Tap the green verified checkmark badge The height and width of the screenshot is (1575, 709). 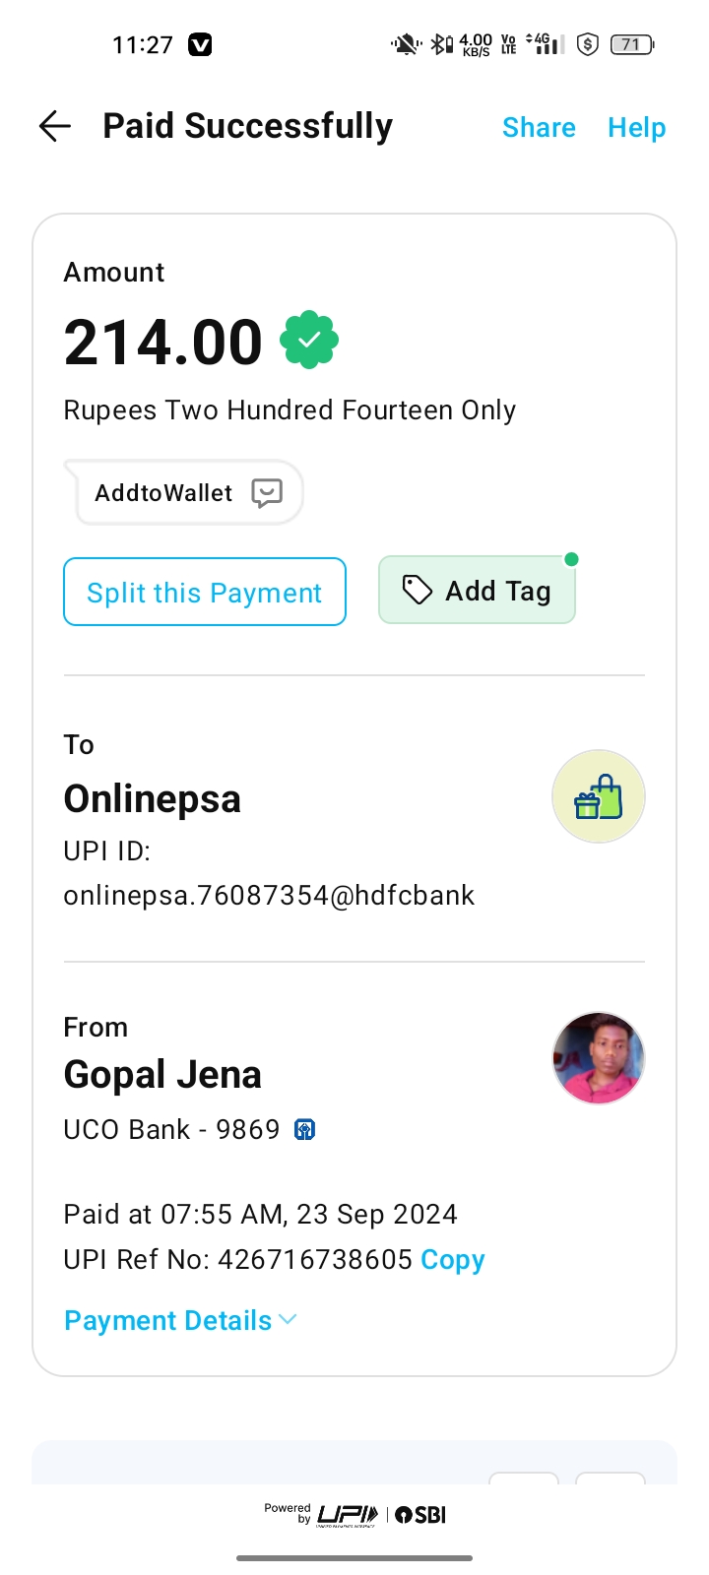click(x=309, y=341)
